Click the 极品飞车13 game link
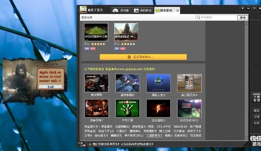The height and width of the screenshot is (151, 261). coord(106,131)
